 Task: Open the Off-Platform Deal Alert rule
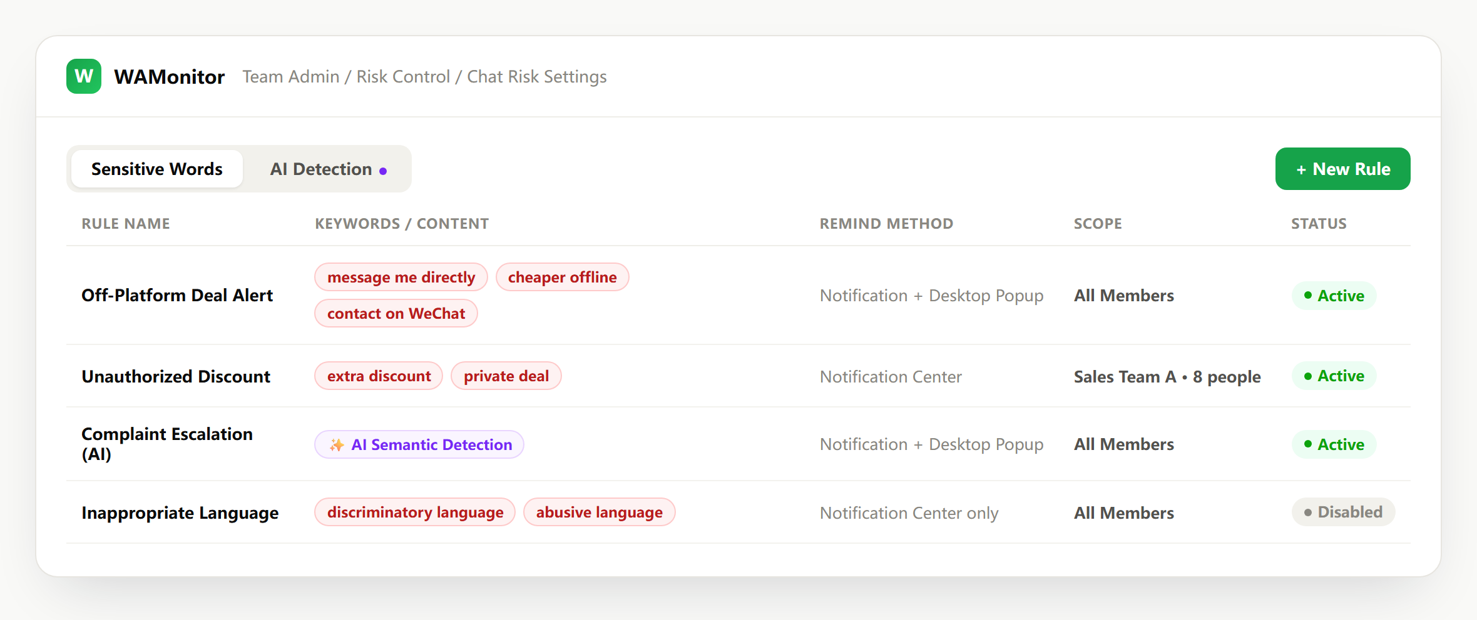coord(177,295)
